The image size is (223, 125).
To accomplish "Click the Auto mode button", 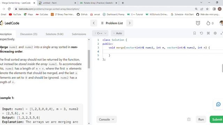I will coord(118,33).
